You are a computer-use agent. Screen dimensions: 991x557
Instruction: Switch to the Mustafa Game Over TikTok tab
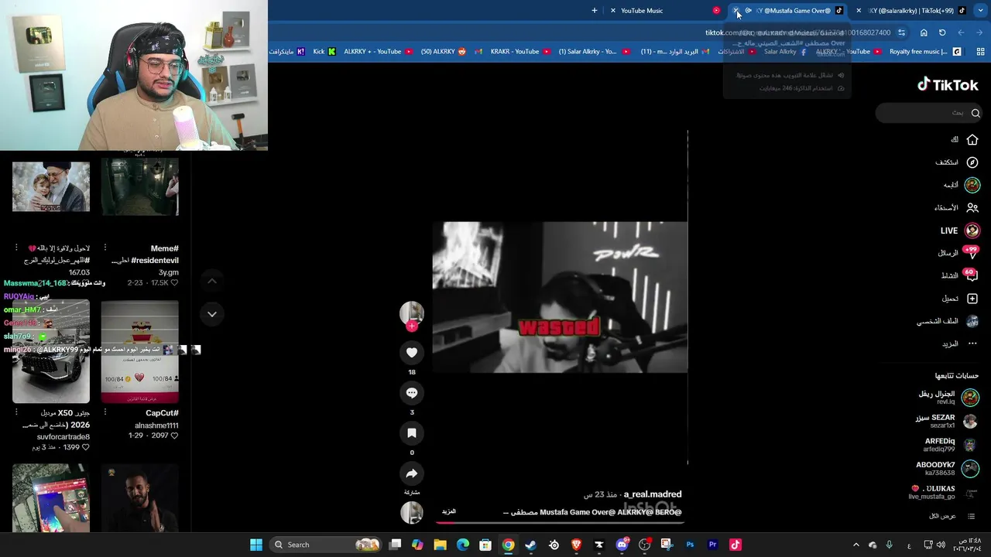coord(790,11)
